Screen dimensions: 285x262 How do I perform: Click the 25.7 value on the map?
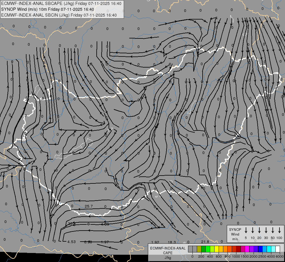(89, 206)
